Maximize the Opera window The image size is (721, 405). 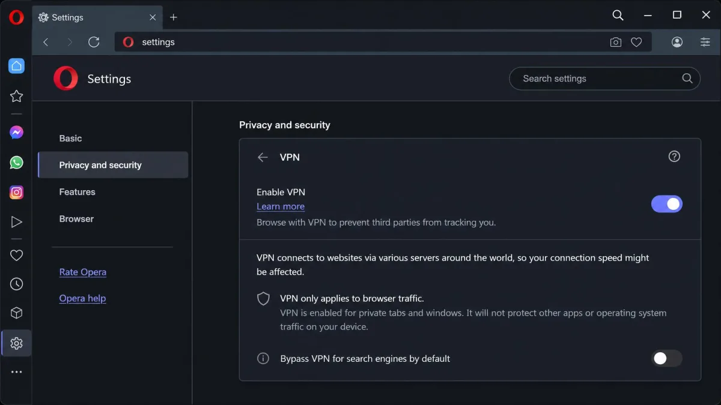(x=677, y=15)
